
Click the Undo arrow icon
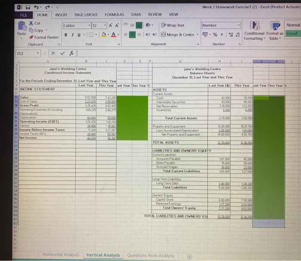point(36,7)
